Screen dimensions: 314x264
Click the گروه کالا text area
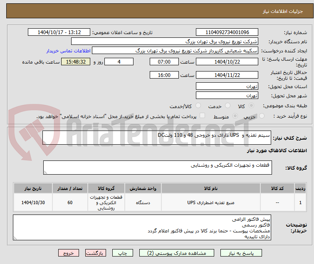(157, 168)
